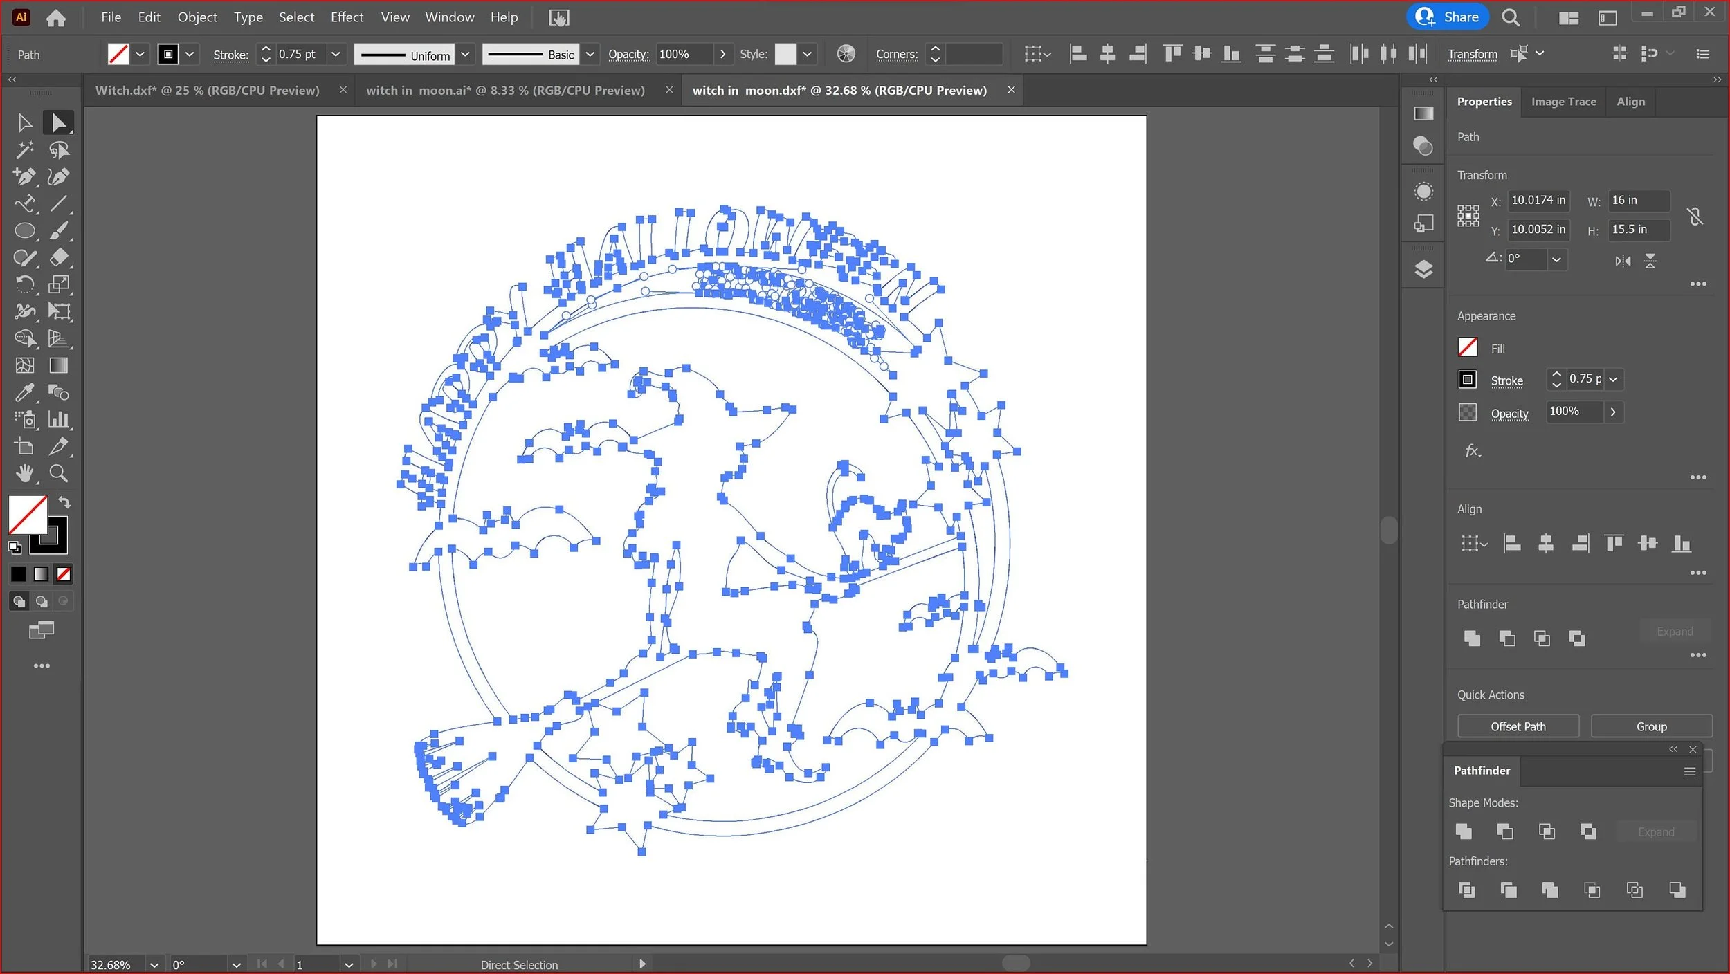Image resolution: width=1730 pixels, height=974 pixels.
Task: Click the Transform link in control bar
Action: click(x=1472, y=54)
